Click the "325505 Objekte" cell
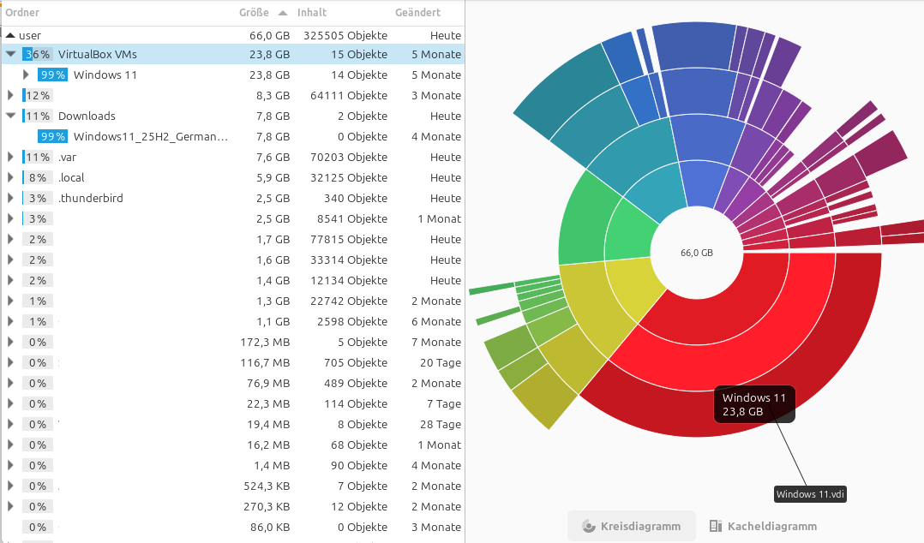 [x=345, y=35]
